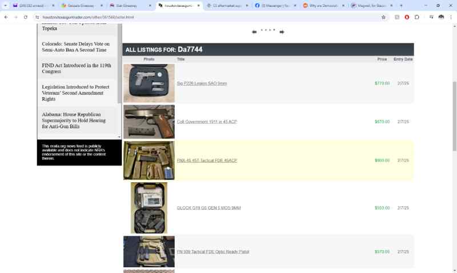Viewport: 457px width, 273px height.
Task: Click the FNX-45 Tactical photo thumbnail
Action: pyautogui.click(x=149, y=160)
